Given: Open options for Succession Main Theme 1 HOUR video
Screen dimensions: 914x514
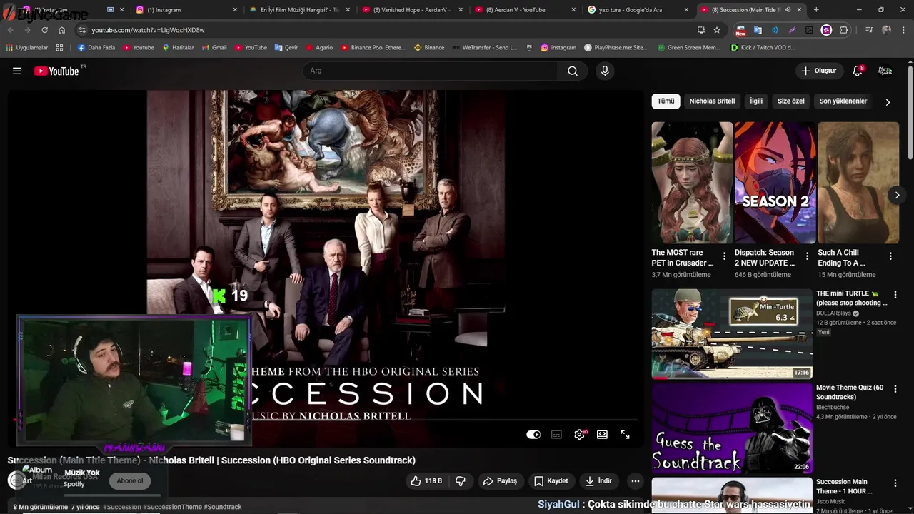Looking at the screenshot, I should tap(895, 483).
